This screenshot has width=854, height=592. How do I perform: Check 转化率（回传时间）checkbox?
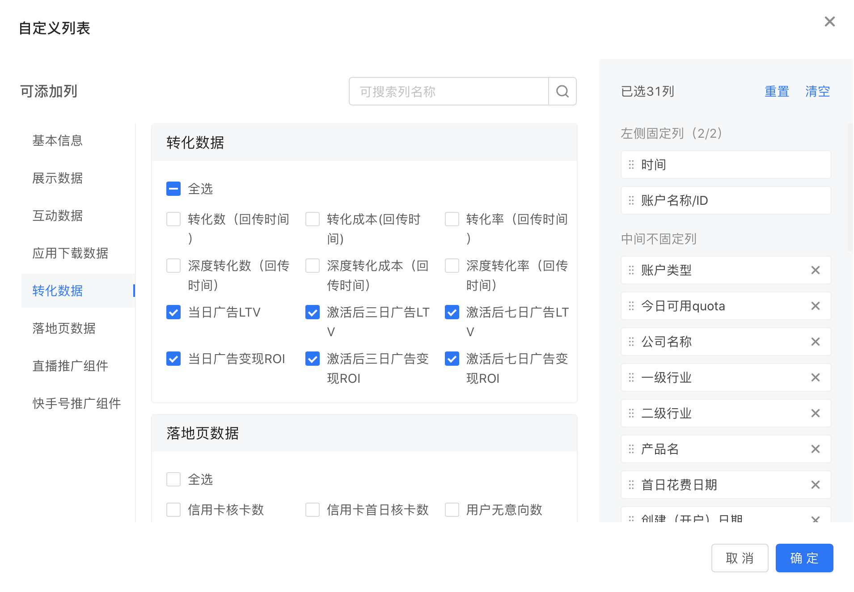pyautogui.click(x=452, y=219)
